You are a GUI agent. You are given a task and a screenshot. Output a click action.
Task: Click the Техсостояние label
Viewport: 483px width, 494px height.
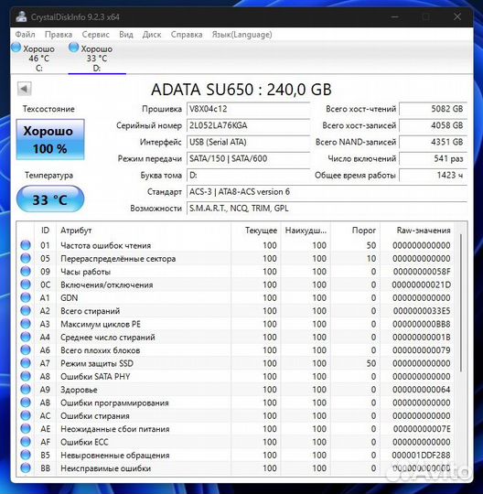pos(48,109)
